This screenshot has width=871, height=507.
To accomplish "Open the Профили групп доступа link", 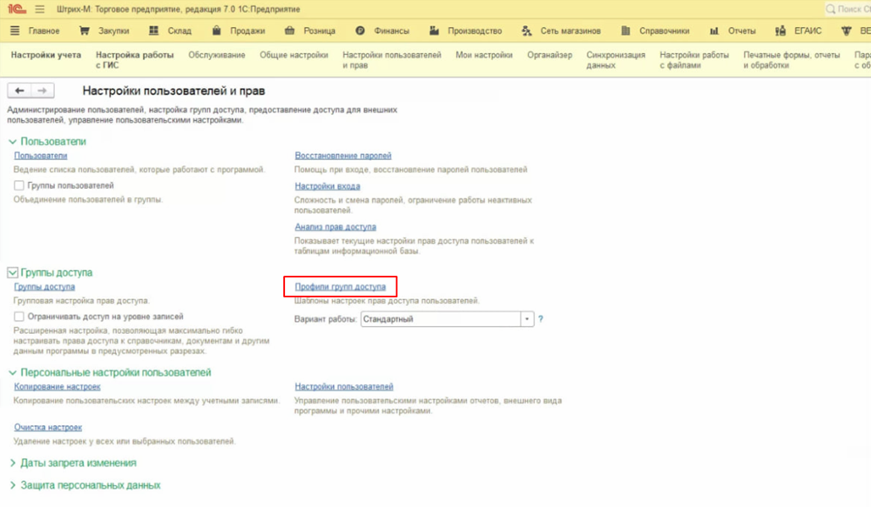I will [x=340, y=286].
